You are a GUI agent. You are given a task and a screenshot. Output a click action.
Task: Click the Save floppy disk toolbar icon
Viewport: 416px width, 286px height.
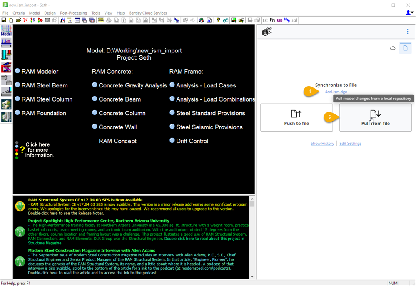[4, 20]
